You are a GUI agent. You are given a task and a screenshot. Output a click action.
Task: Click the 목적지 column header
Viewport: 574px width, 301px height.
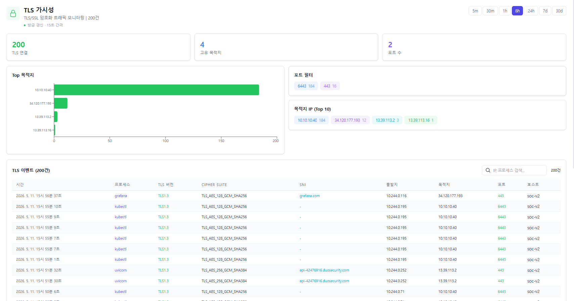click(444, 185)
